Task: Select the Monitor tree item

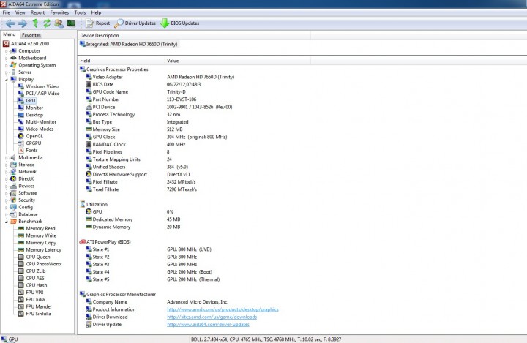Action: tap(34, 108)
